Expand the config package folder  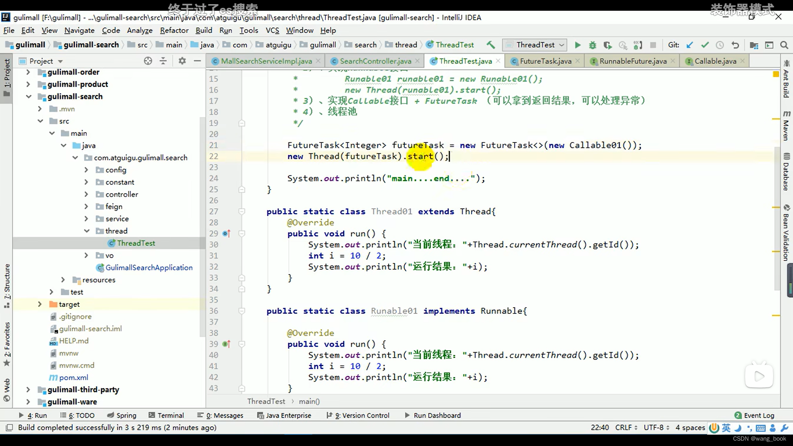[x=86, y=170]
